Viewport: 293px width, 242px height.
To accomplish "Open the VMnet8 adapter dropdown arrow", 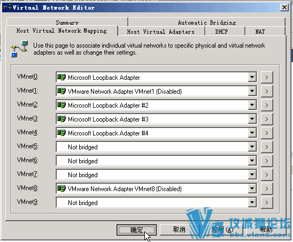I will (x=252, y=188).
